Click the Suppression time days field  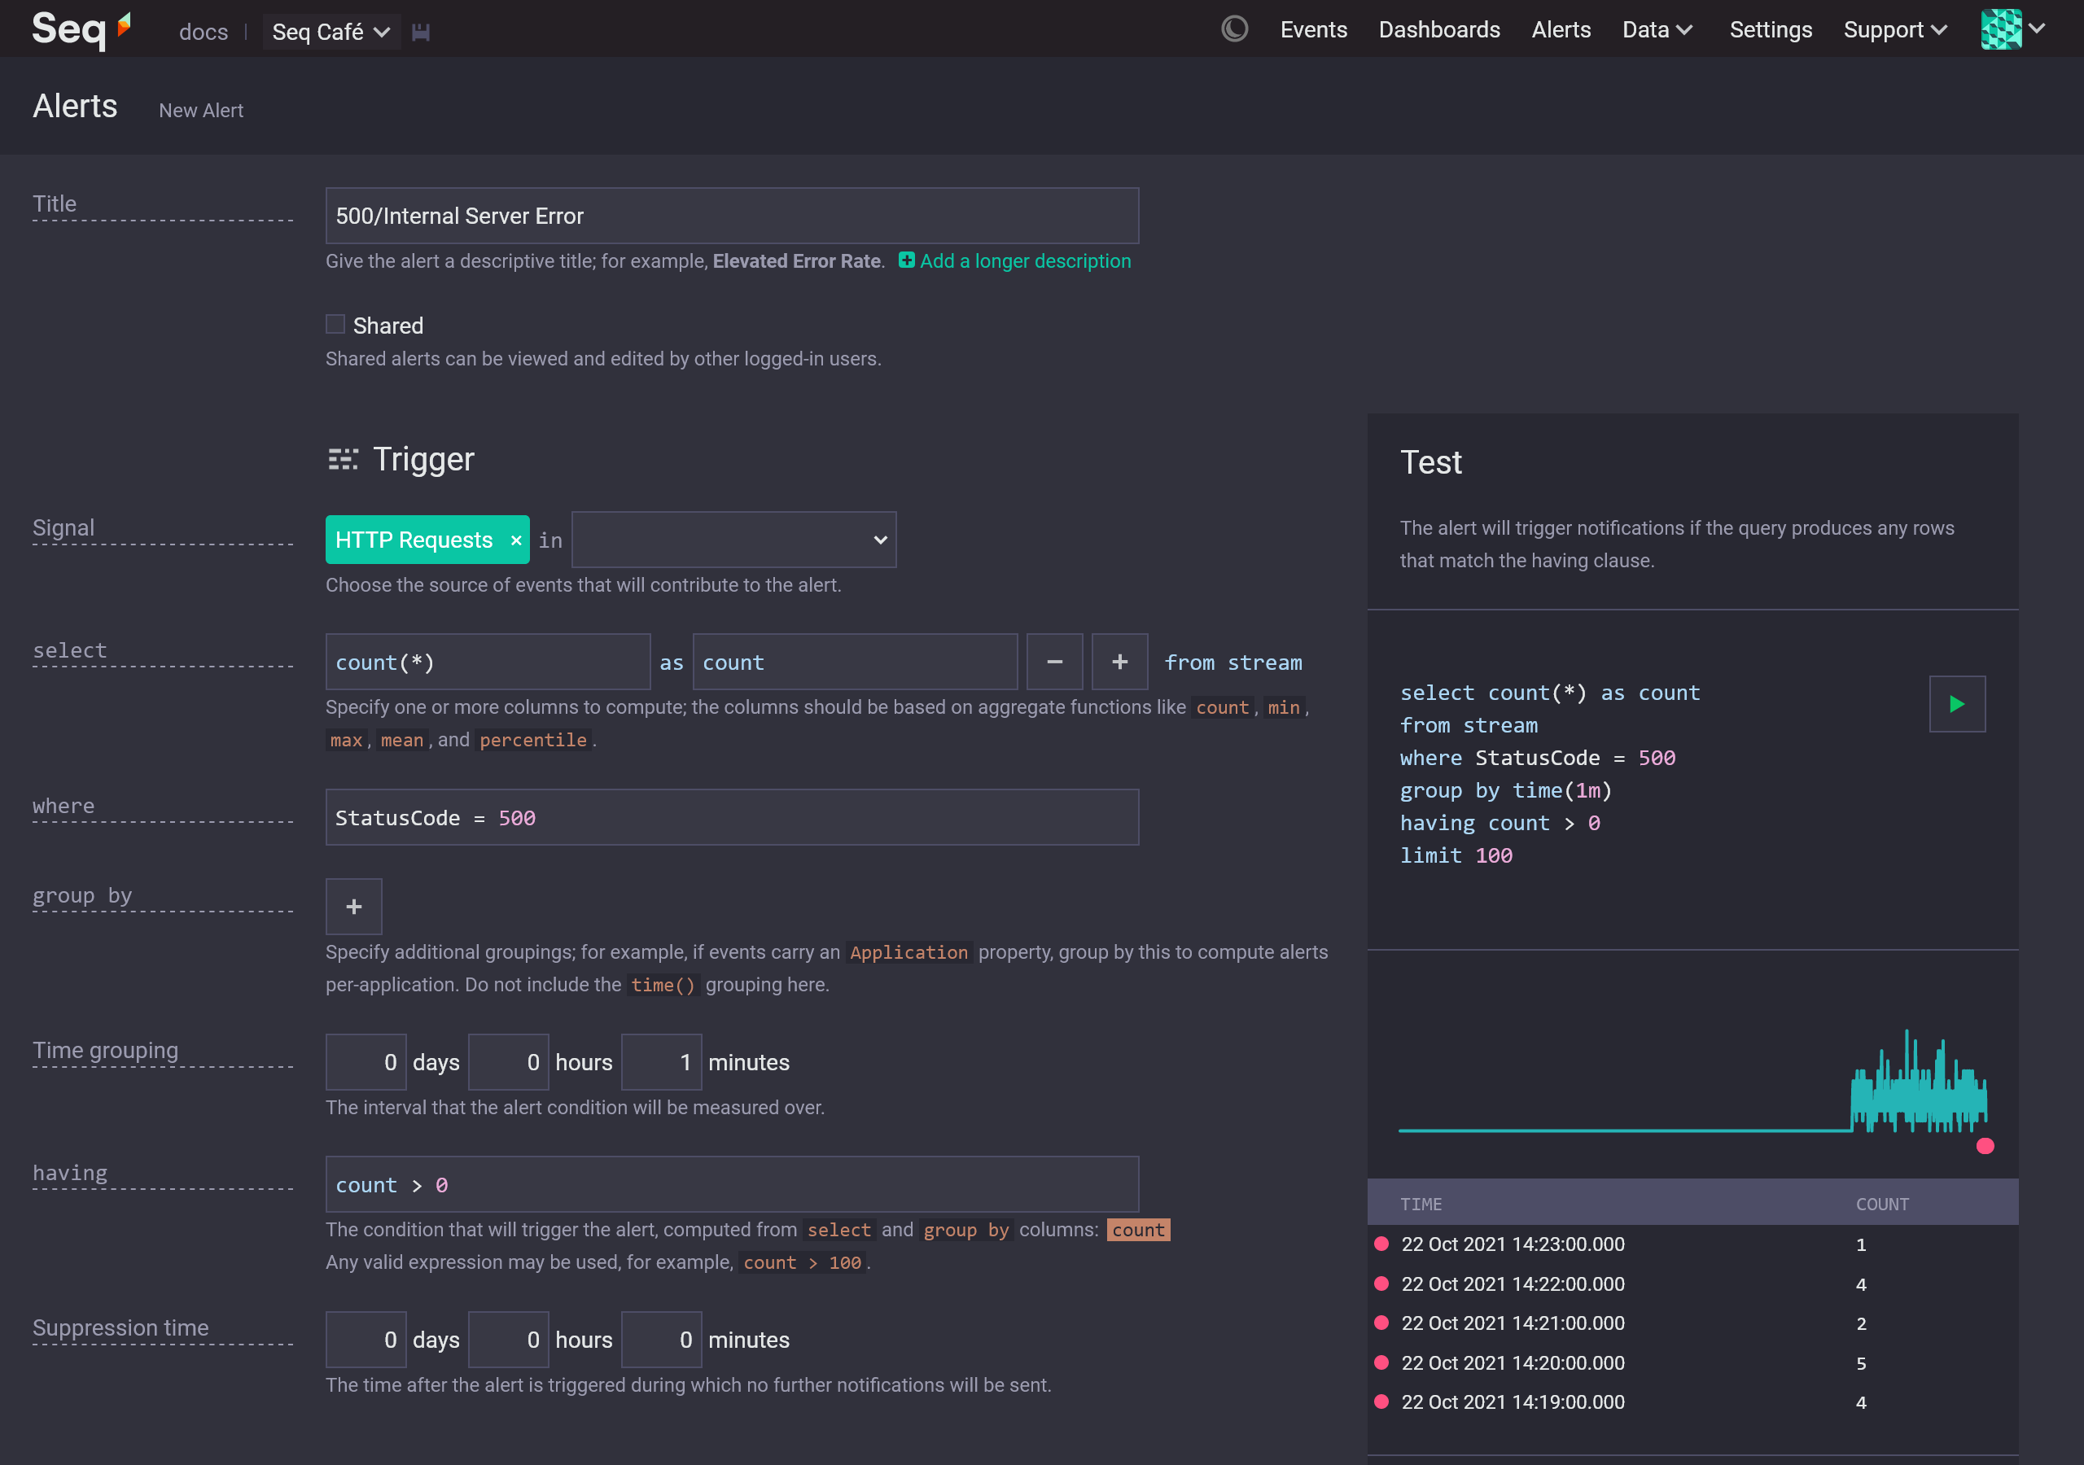(366, 1339)
